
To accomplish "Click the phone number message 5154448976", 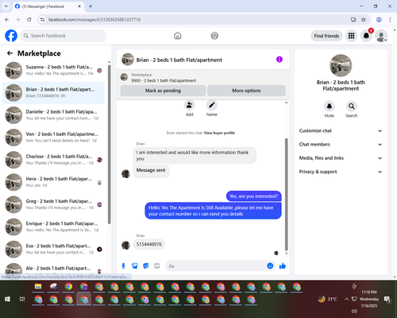I will click(x=149, y=244).
